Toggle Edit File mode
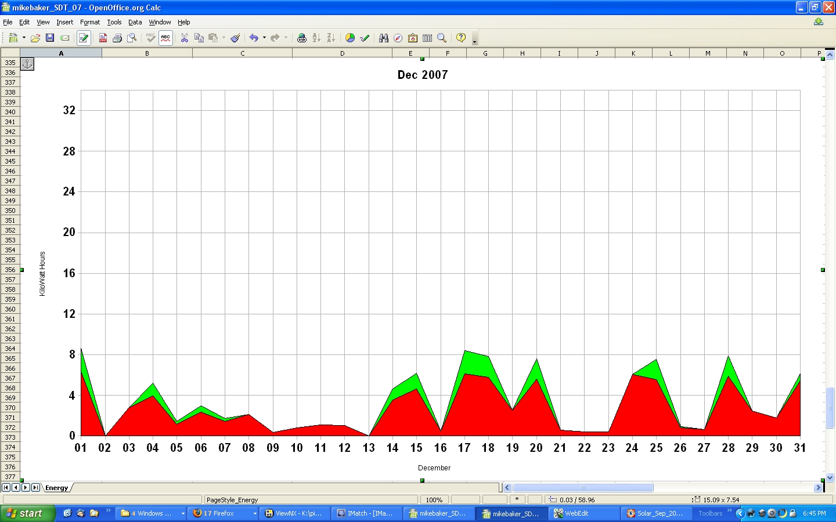This screenshot has height=522, width=836. pyautogui.click(x=84, y=38)
